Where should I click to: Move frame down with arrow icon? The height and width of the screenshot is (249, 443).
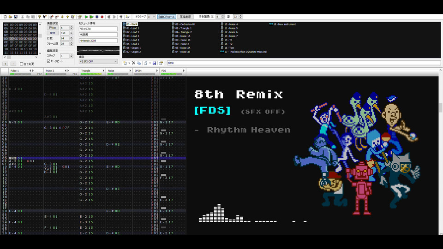[x=62, y=17]
